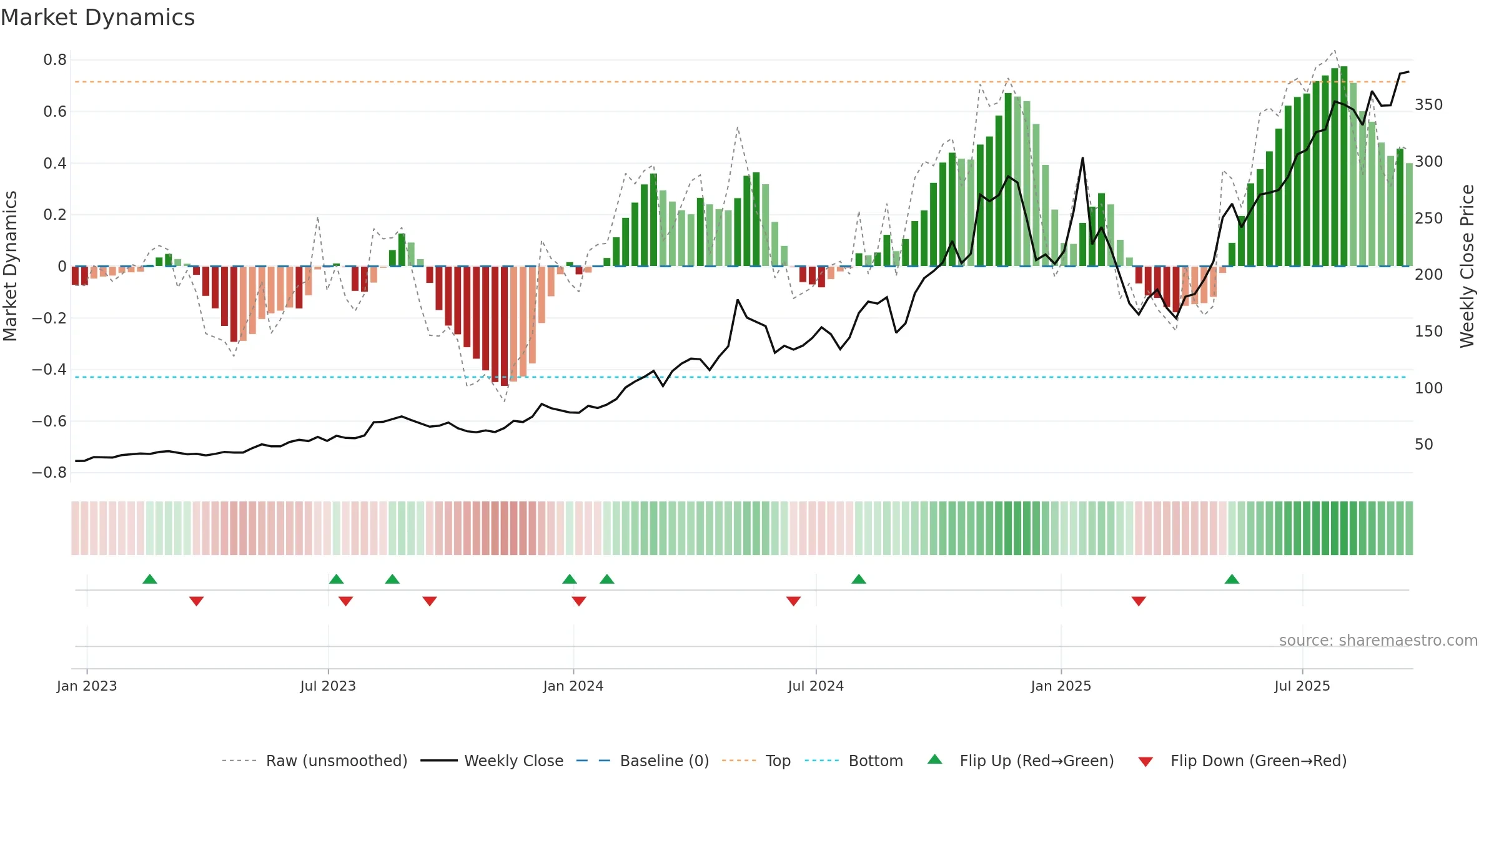Click the solid black Weekly Close legend line
The width and height of the screenshot is (1499, 843).
[x=439, y=761]
